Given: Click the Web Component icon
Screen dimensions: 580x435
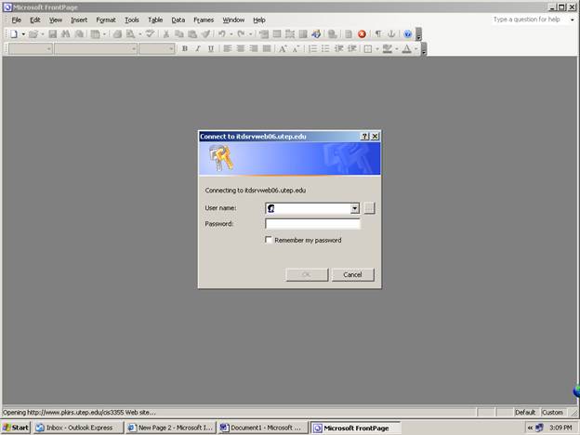Looking at the screenshot, I should pyautogui.click(x=263, y=34).
